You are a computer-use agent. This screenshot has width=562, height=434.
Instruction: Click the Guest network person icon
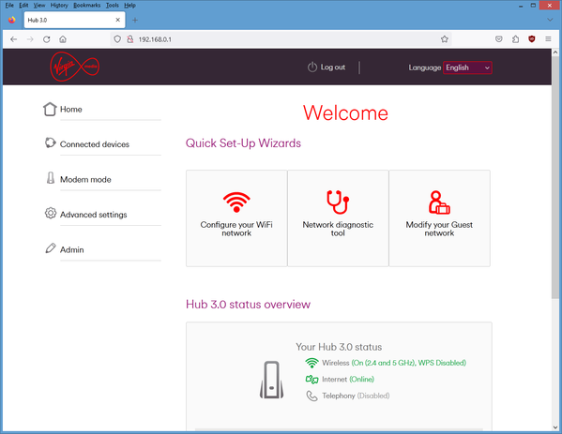point(439,202)
